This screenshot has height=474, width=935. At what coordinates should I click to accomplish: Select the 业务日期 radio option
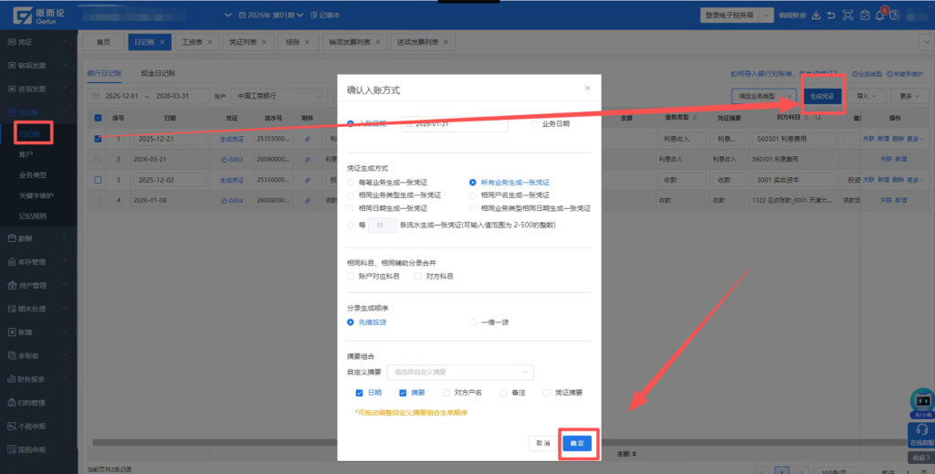(535, 124)
